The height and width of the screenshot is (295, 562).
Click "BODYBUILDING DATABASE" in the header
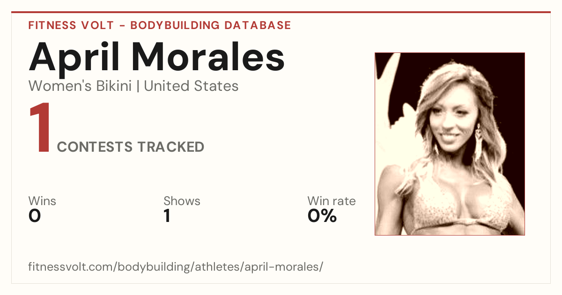pos(211,25)
